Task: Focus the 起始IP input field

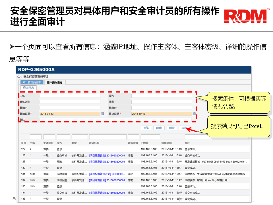Action: click(x=70, y=108)
